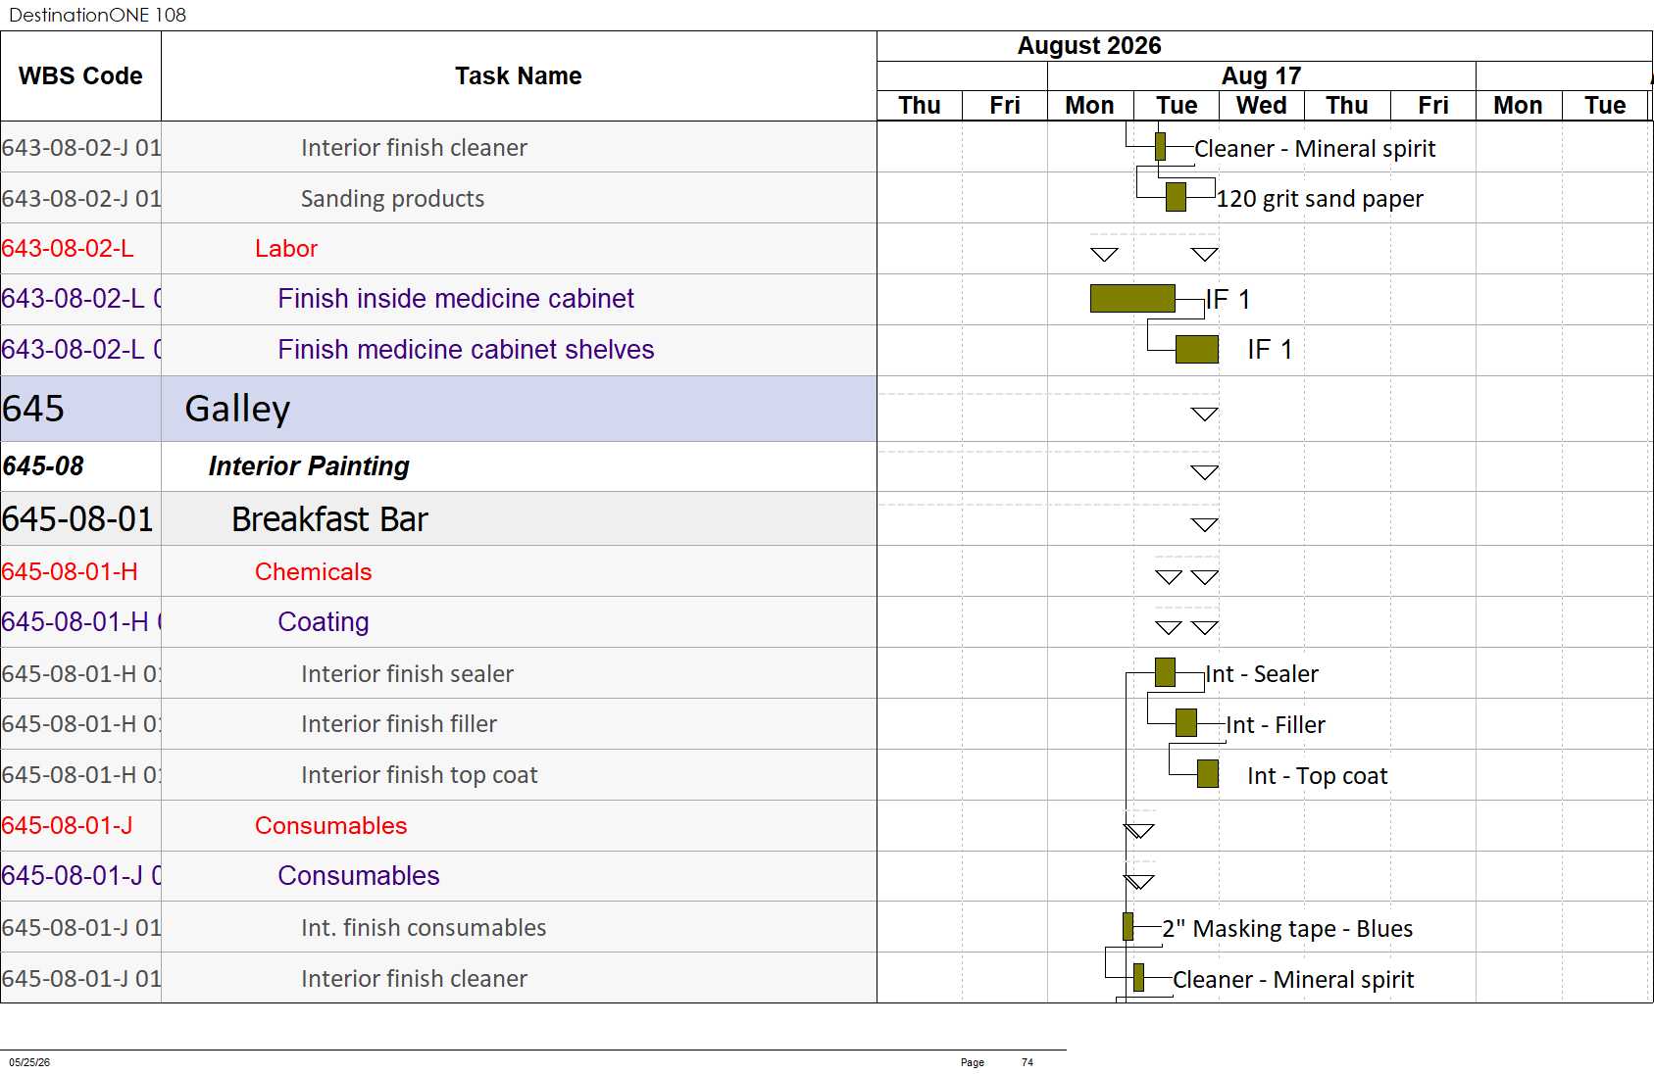Click the 120 grit sand paper bar label
Image resolution: width=1654 pixels, height=1075 pixels.
(1320, 199)
